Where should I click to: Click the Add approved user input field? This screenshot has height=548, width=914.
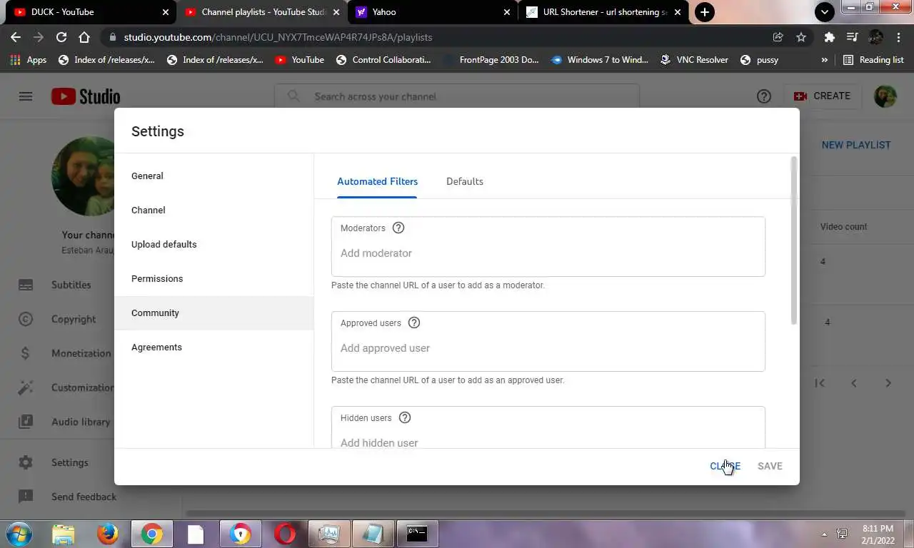click(x=548, y=348)
